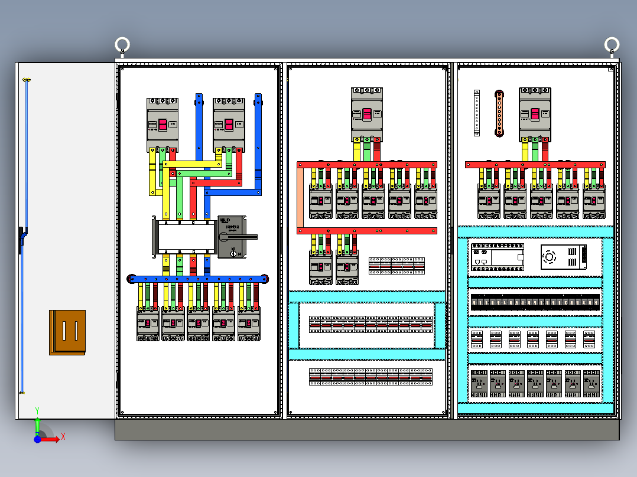Select the lower red horizontal busbar in the middle cabinet
The image size is (637, 477).
point(367,231)
